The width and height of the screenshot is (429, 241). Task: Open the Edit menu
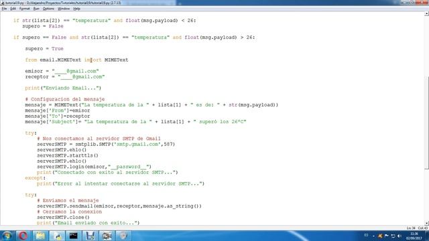tap(13, 9)
